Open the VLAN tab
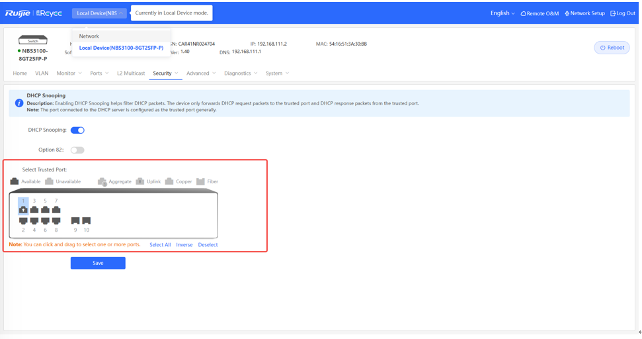This screenshot has width=642, height=339. point(42,73)
